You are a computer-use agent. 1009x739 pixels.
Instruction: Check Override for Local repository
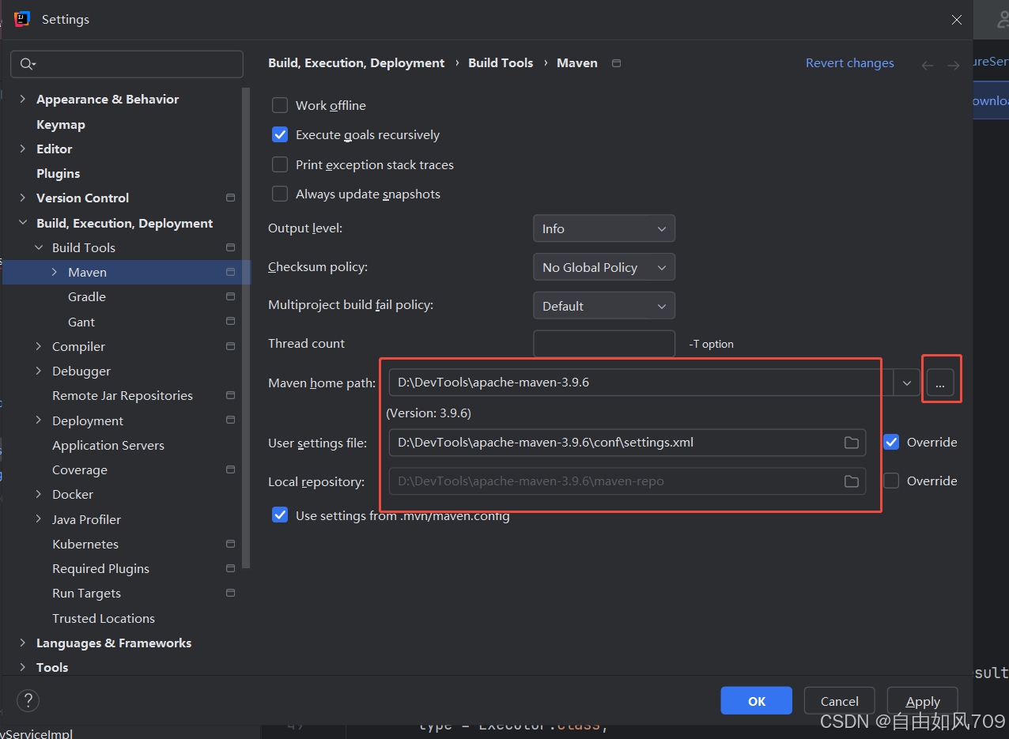coord(891,481)
